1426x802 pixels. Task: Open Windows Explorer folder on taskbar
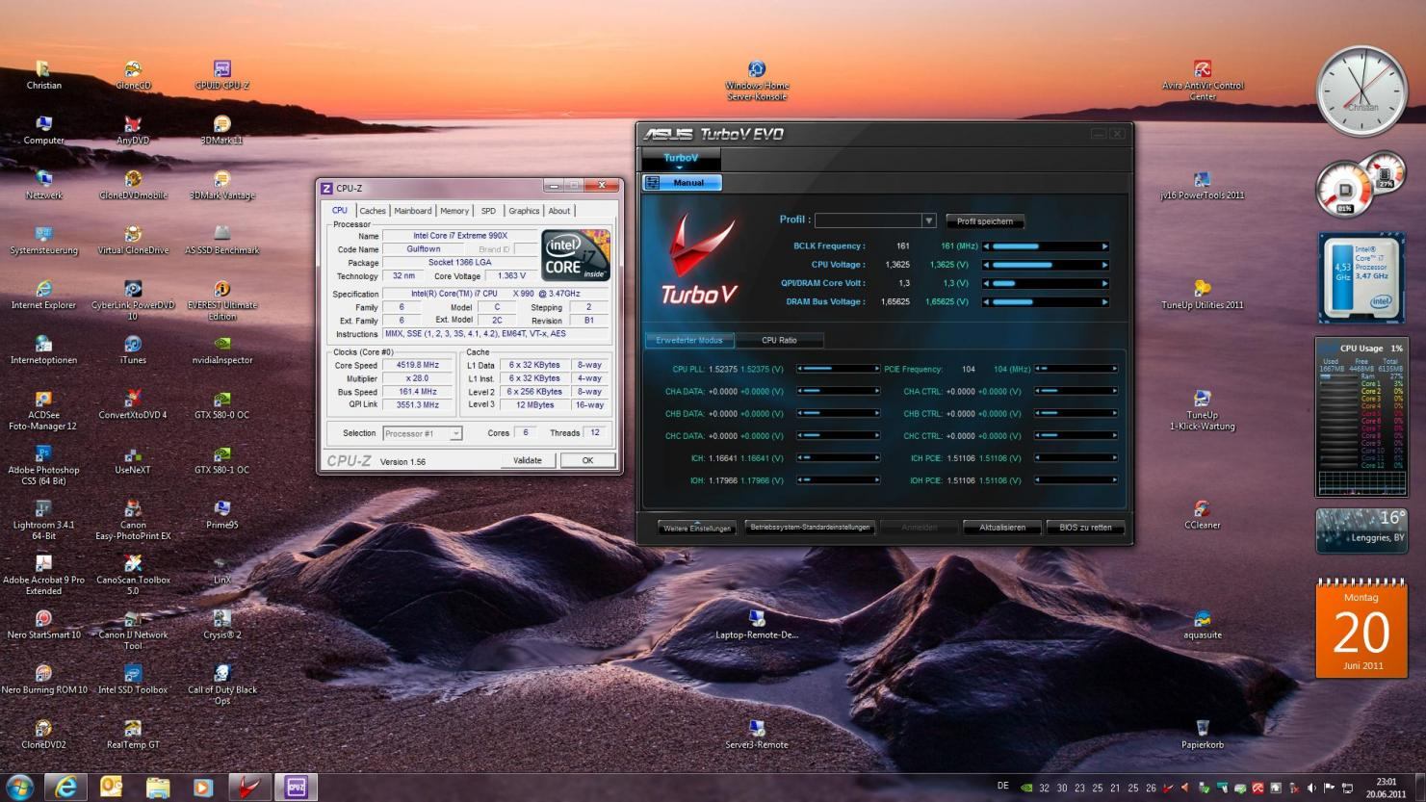(x=157, y=787)
